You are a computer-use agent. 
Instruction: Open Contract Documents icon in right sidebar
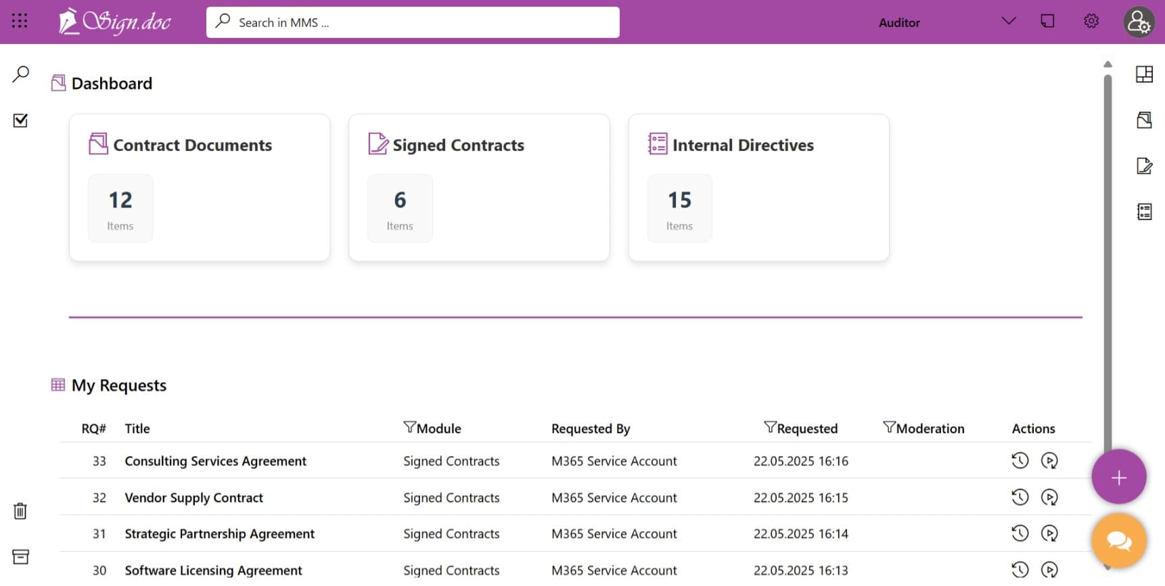pos(1144,120)
